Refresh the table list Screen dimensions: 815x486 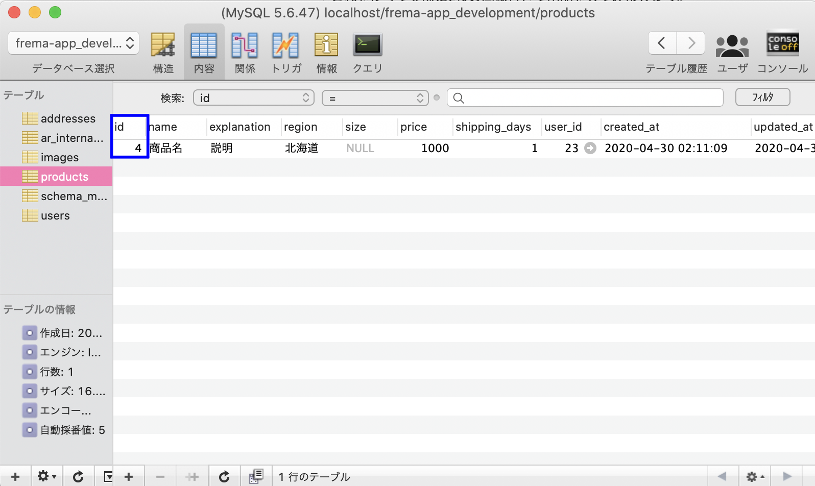[x=78, y=476]
